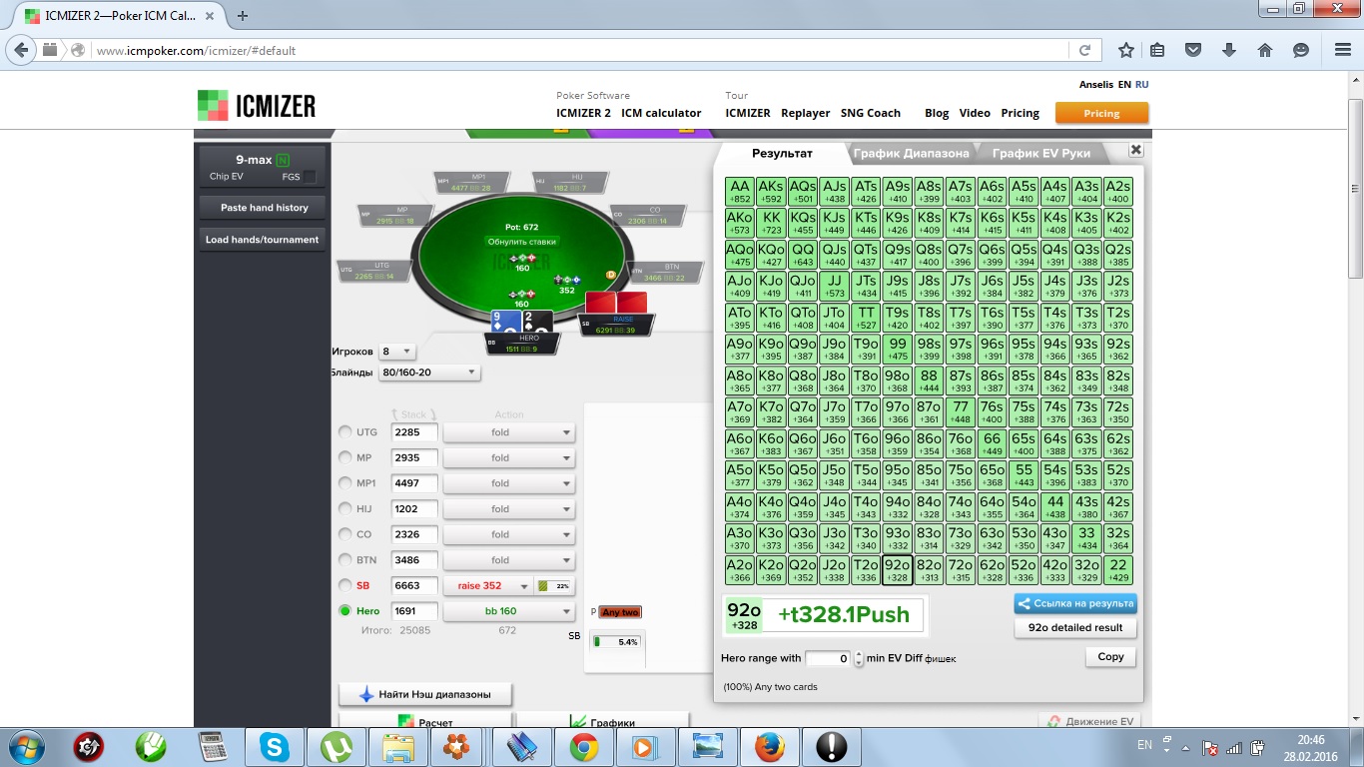This screenshot has width=1364, height=767.
Task: Click the dealer button on poker table
Action: [612, 274]
